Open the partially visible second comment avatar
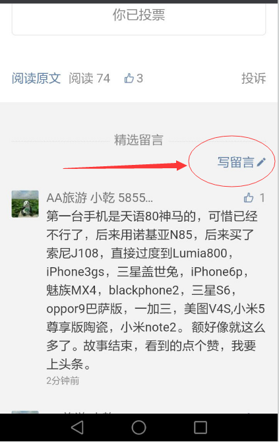 (25, 412)
